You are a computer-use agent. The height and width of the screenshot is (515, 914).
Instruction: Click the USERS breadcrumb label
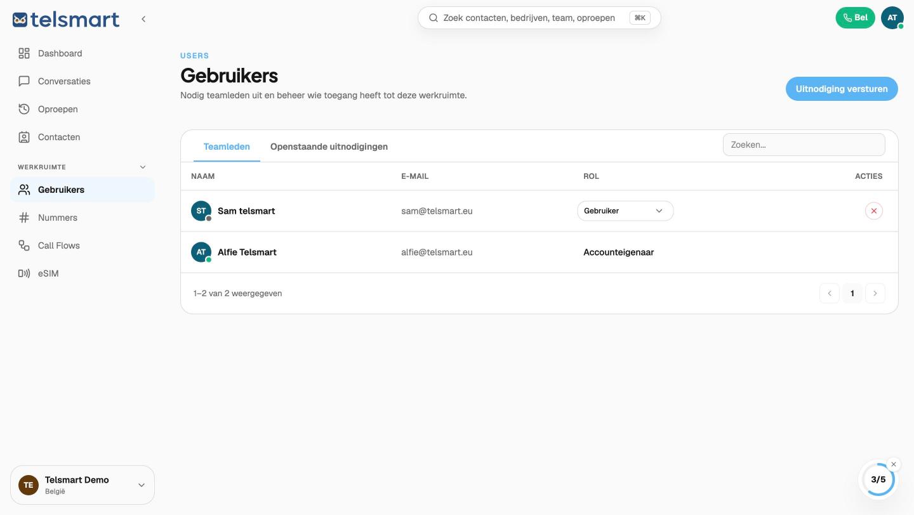(195, 55)
